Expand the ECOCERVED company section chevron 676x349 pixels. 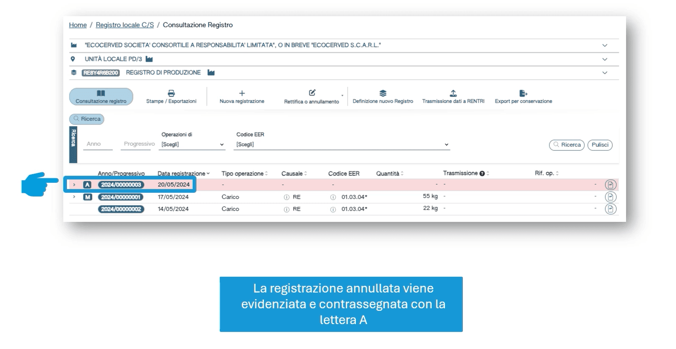605,45
